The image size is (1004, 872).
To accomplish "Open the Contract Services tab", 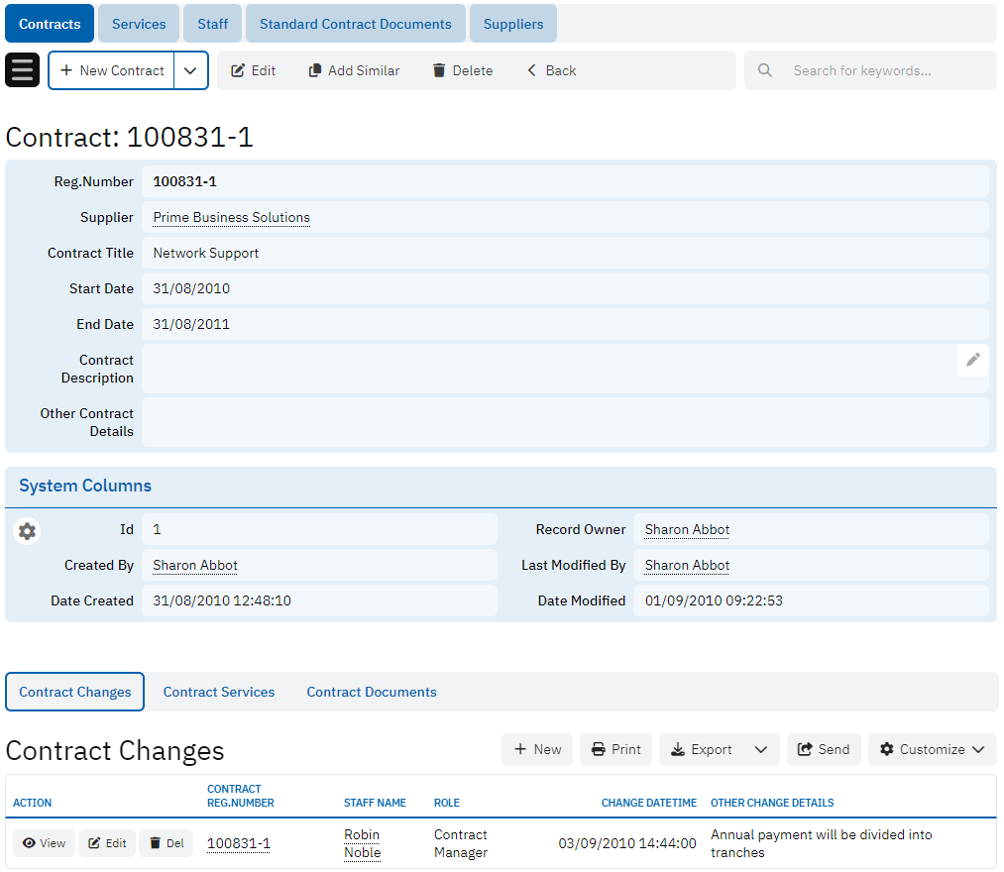I will click(219, 692).
